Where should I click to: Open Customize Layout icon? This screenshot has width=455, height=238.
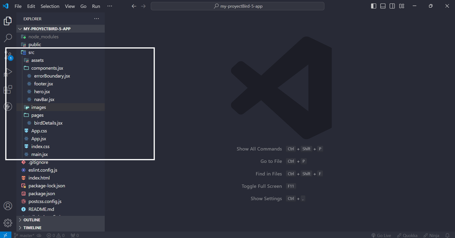tap(401, 6)
